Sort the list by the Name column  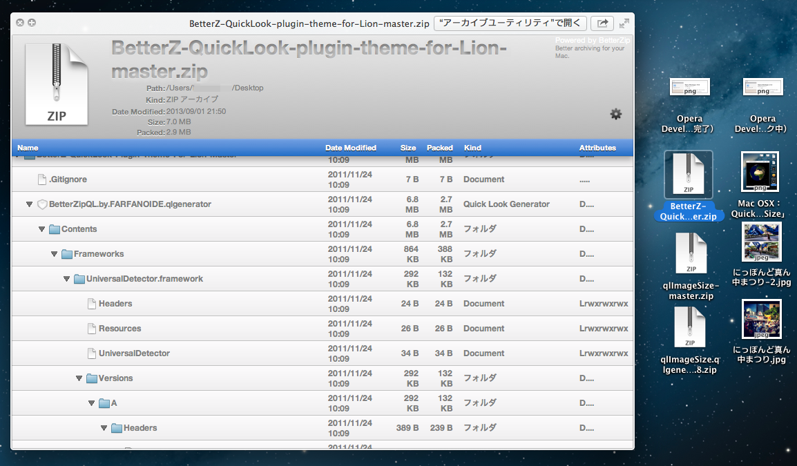point(28,147)
